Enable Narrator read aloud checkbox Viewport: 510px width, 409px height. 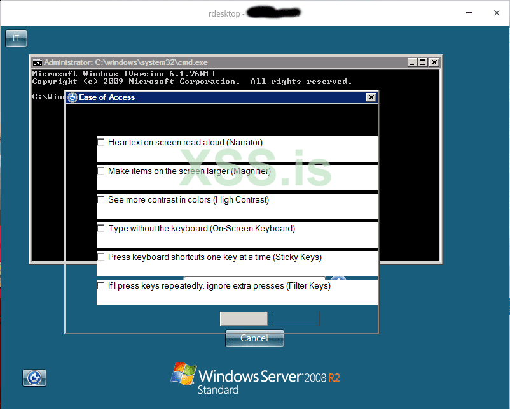[101, 143]
